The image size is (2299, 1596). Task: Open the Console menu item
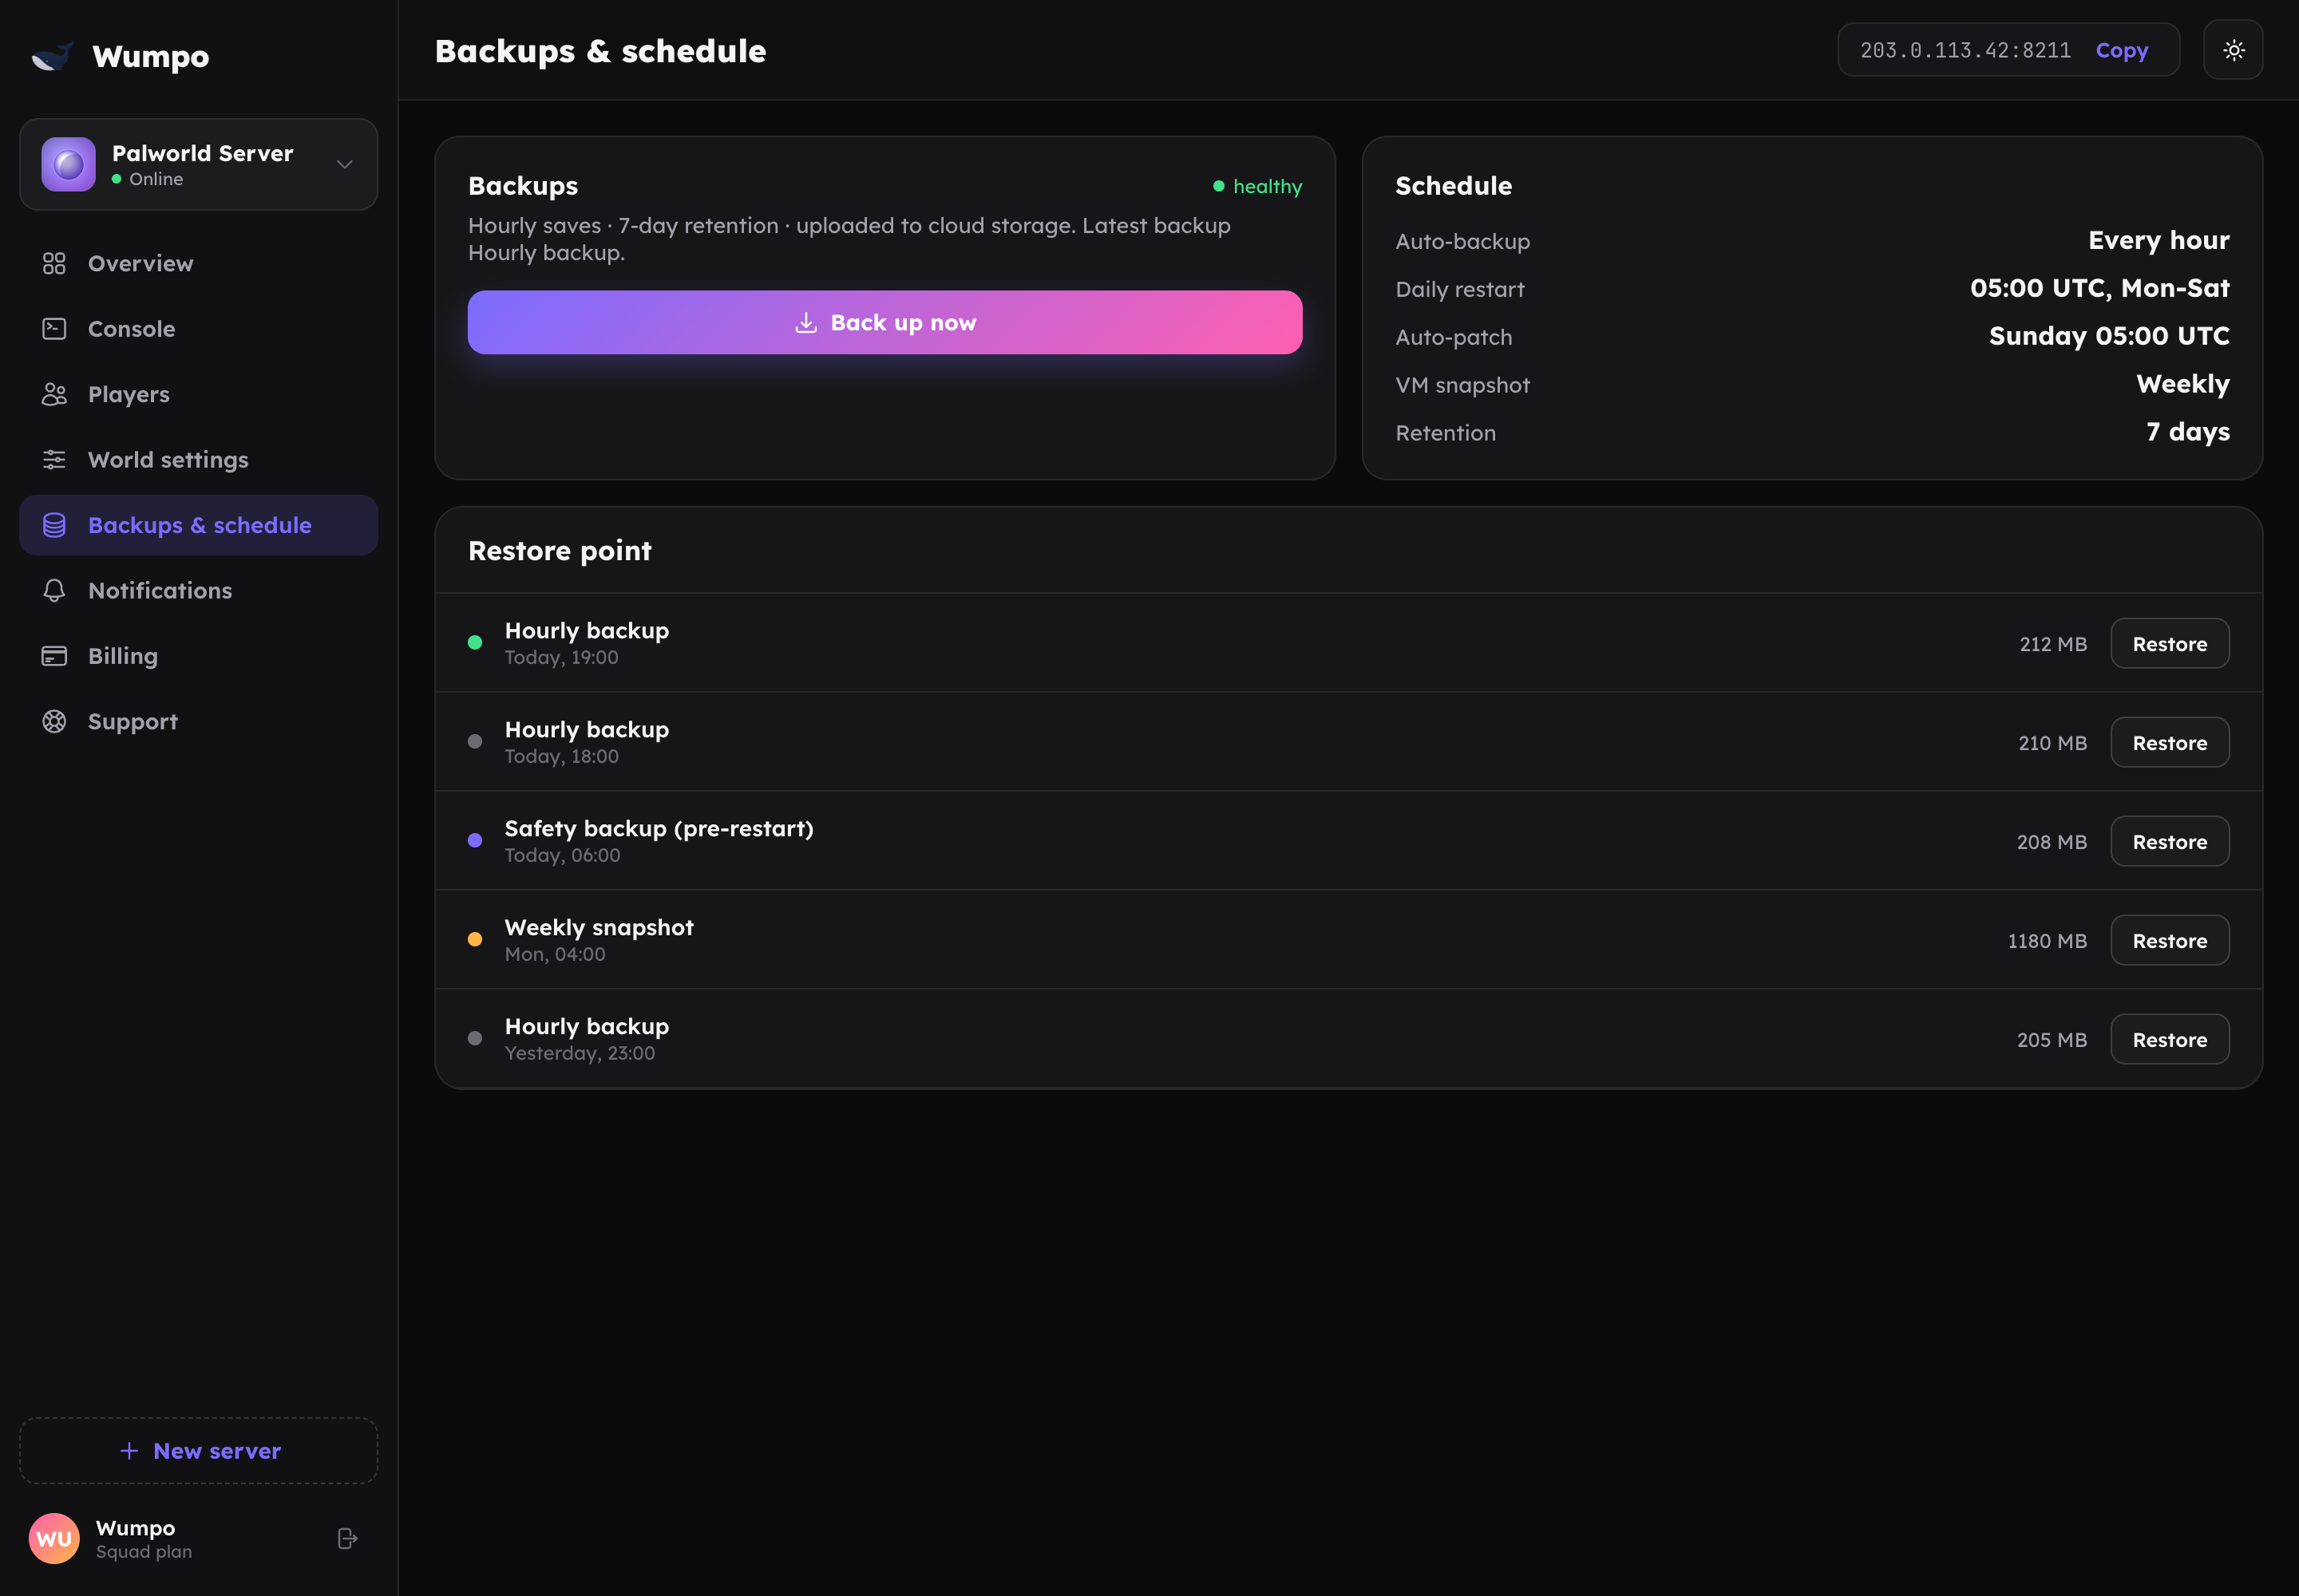point(198,329)
